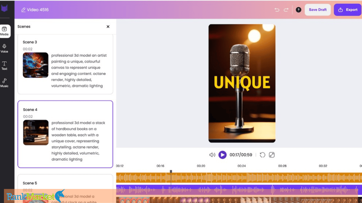Screen dimensions: 362x203
Task: Click the Scene 4 title
Action: (x=30, y=110)
